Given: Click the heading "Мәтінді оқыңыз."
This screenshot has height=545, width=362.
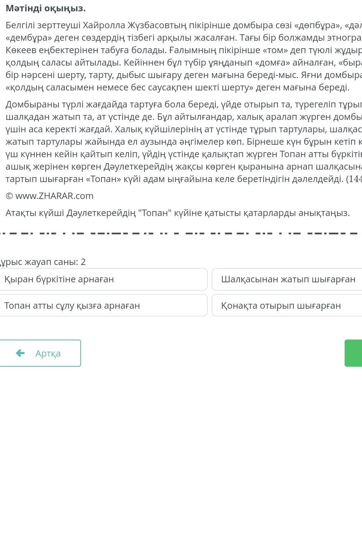Looking at the screenshot, I should (46, 8).
